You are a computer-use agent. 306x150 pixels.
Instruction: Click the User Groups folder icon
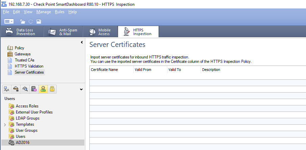(11, 130)
